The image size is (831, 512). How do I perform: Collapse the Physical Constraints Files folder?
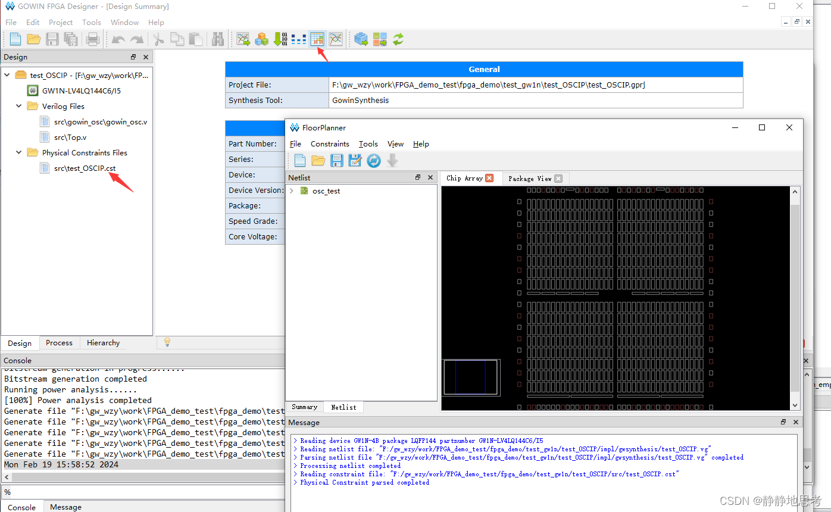19,152
